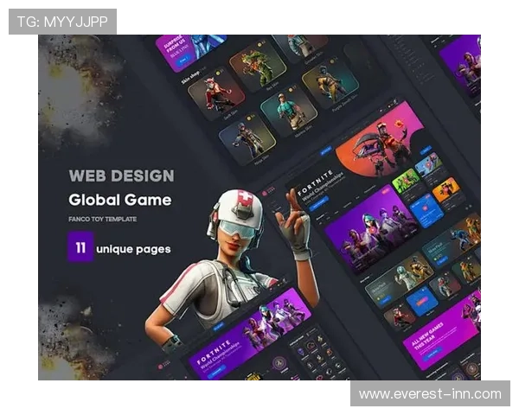The height and width of the screenshot is (415, 519).
Task: Click the "TG: MYYJJPP" label
Action: (61, 21)
